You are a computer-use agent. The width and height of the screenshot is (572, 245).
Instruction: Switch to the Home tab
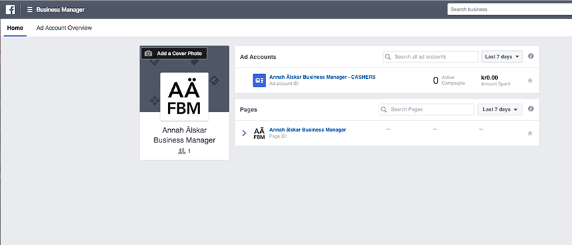[x=15, y=28]
